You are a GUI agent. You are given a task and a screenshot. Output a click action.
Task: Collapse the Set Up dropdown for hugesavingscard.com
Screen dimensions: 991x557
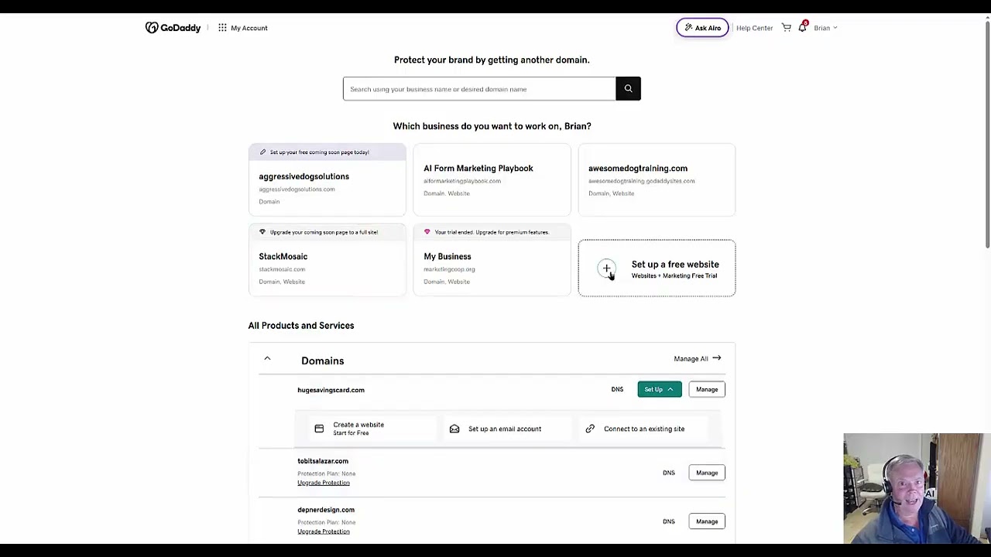click(660, 389)
